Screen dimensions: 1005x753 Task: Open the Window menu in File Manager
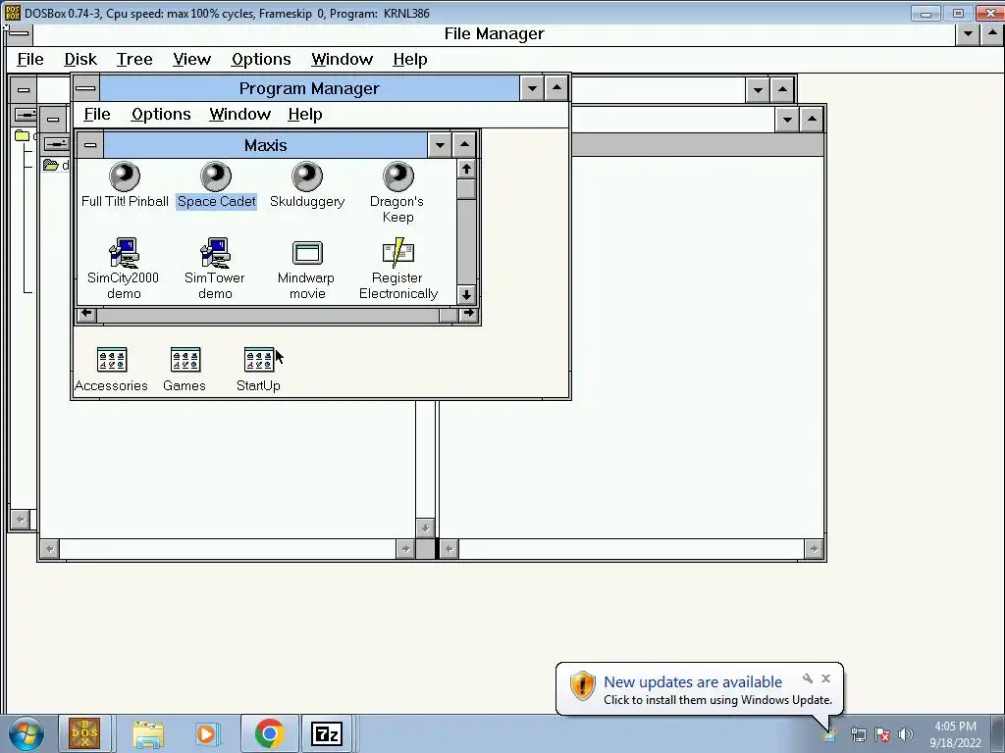(x=342, y=60)
